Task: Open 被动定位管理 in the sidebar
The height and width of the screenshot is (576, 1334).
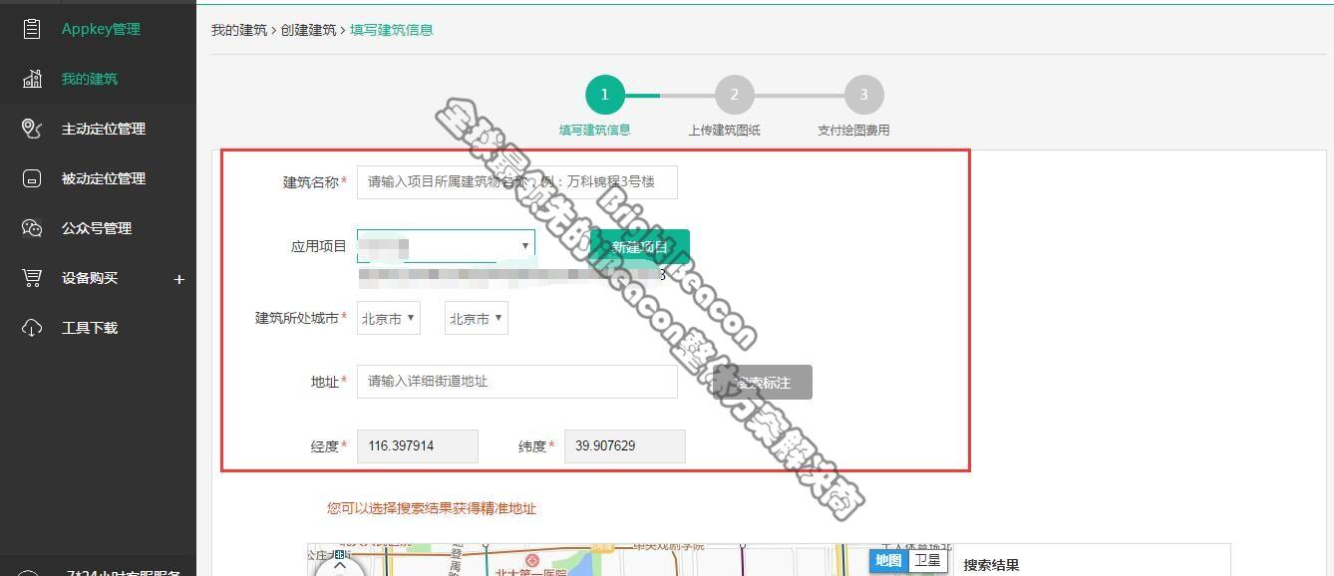Action: pyautogui.click(x=104, y=178)
